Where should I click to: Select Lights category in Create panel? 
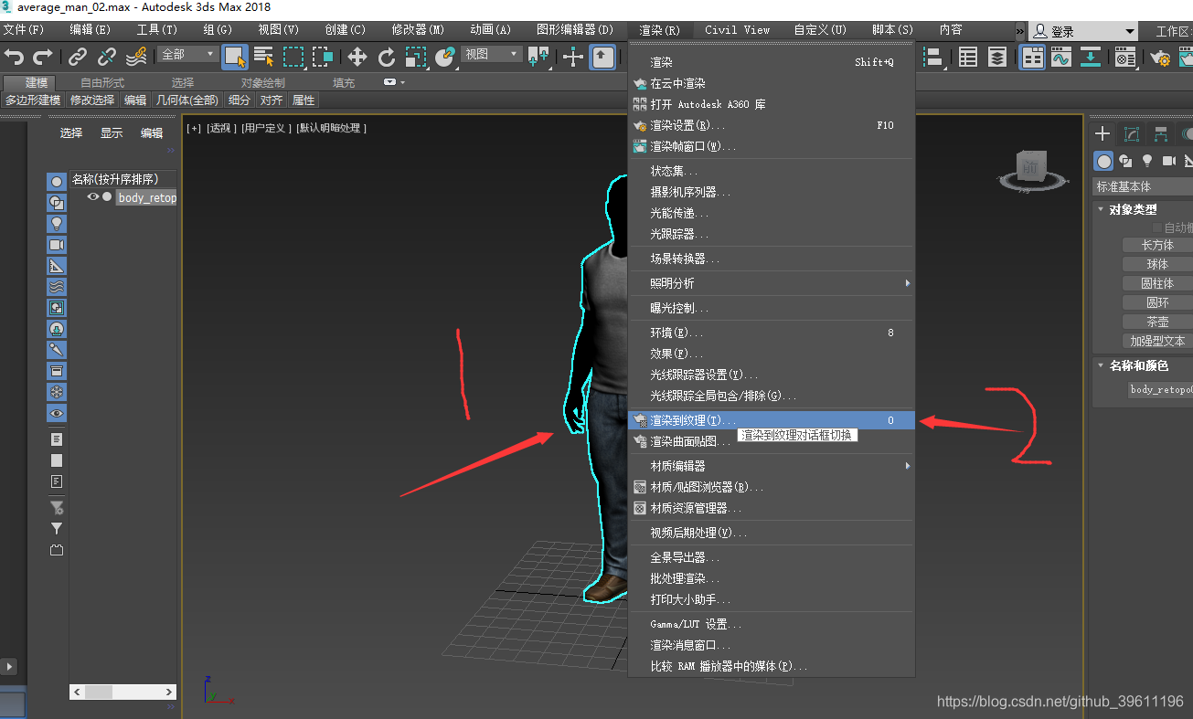pos(1146,161)
